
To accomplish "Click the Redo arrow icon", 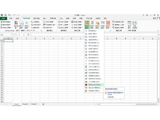I will point(14,15).
